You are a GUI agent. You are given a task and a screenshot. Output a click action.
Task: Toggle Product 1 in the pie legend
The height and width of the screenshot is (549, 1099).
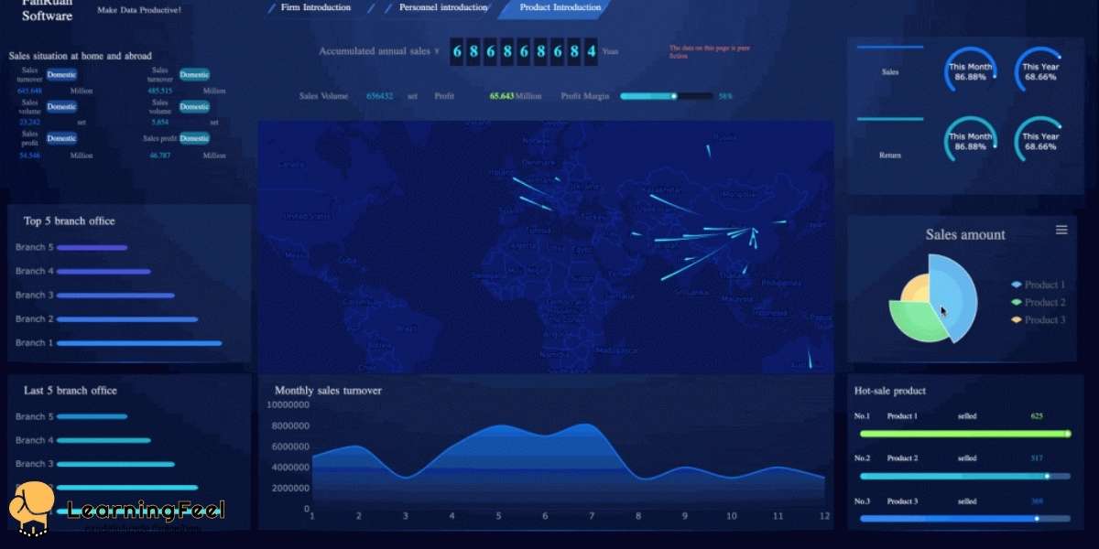(1039, 285)
